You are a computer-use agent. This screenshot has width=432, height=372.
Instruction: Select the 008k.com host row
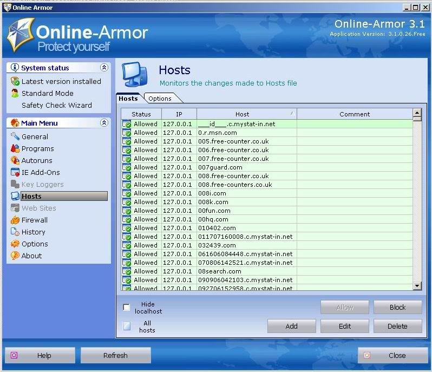click(x=267, y=202)
